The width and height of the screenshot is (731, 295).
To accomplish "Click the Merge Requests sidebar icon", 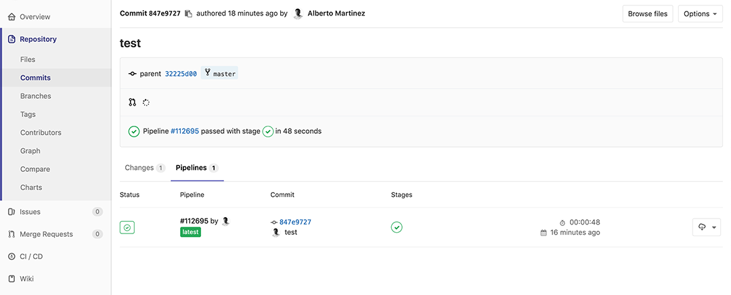I will click(12, 234).
